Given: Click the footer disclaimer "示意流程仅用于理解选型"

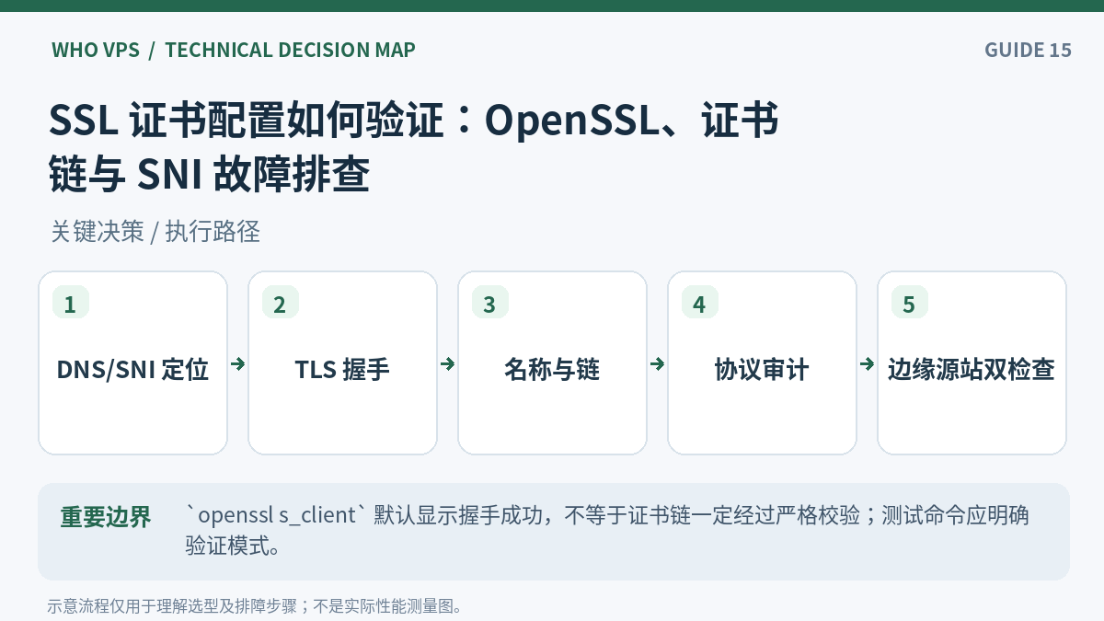Looking at the screenshot, I should tap(255, 606).
